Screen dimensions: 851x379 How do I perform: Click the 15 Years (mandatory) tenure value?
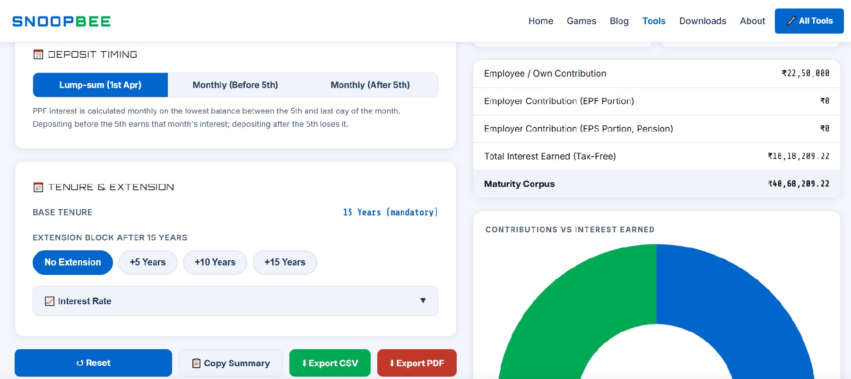[x=391, y=212]
